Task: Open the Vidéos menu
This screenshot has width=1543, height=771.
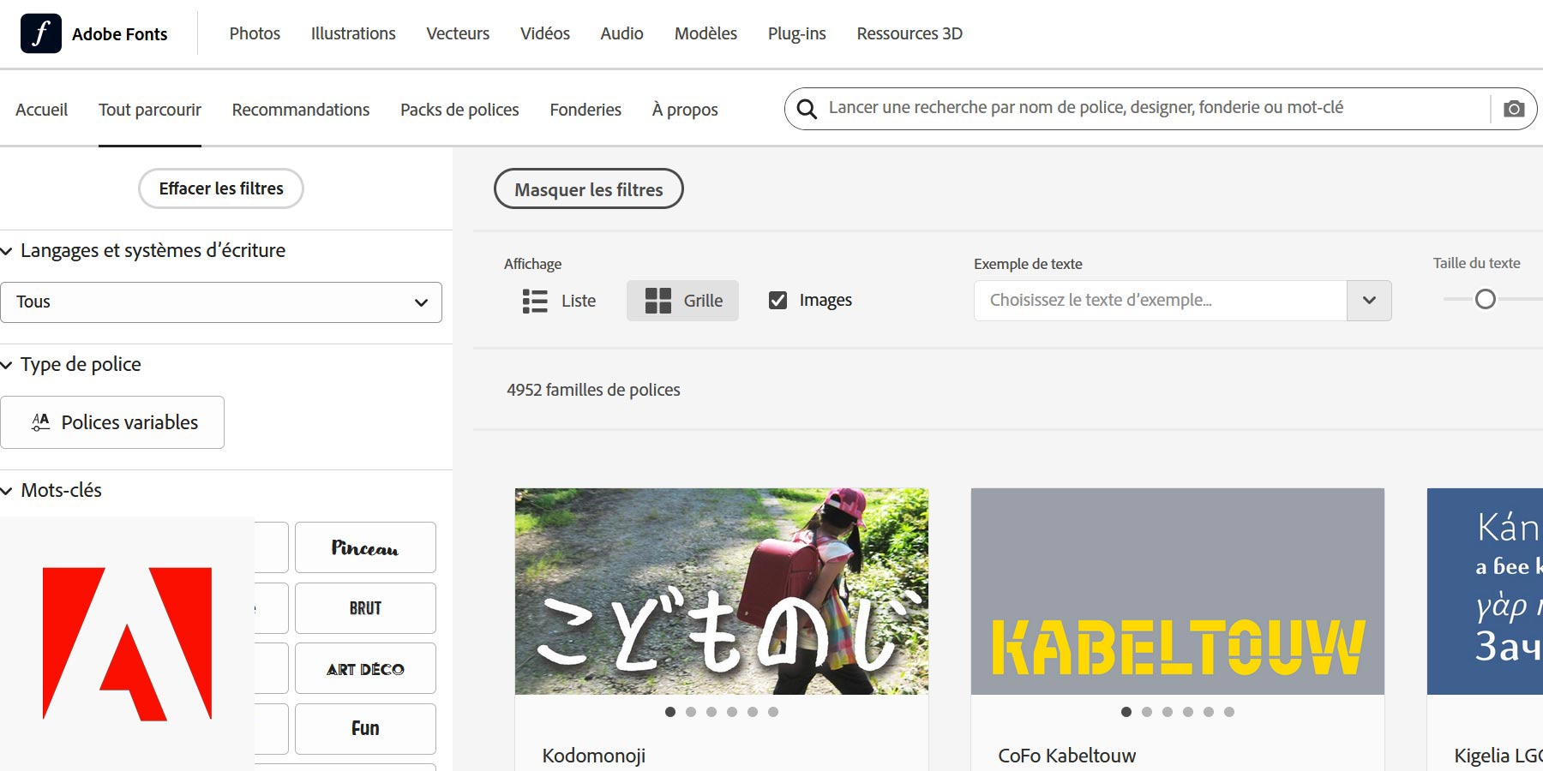Action: point(545,33)
